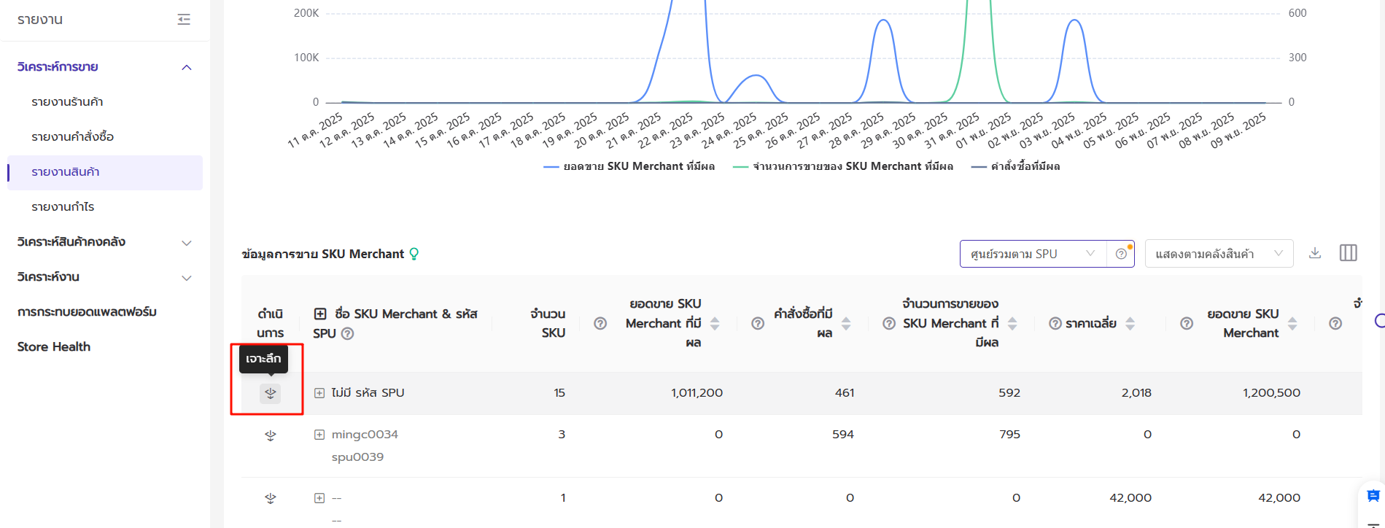Collapse the reports sidebar menu icon
The width and height of the screenshot is (1385, 528).
click(184, 20)
